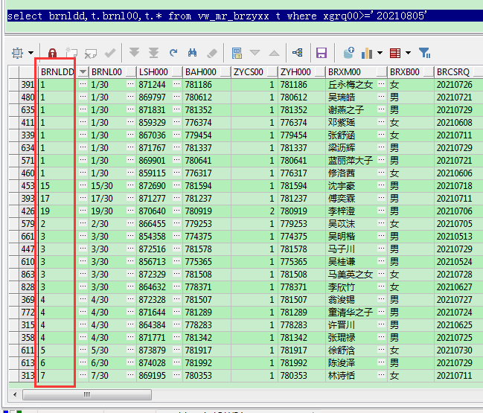Go to previous record with up triangle
This screenshot has height=413, width=483.
pyautogui.click(x=274, y=53)
